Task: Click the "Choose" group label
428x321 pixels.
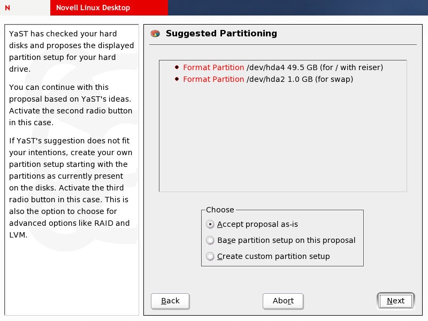Action: pos(220,210)
